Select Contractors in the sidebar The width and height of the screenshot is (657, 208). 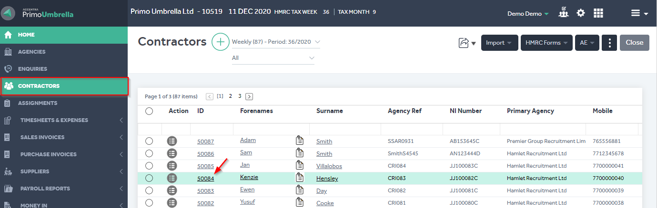click(x=64, y=86)
